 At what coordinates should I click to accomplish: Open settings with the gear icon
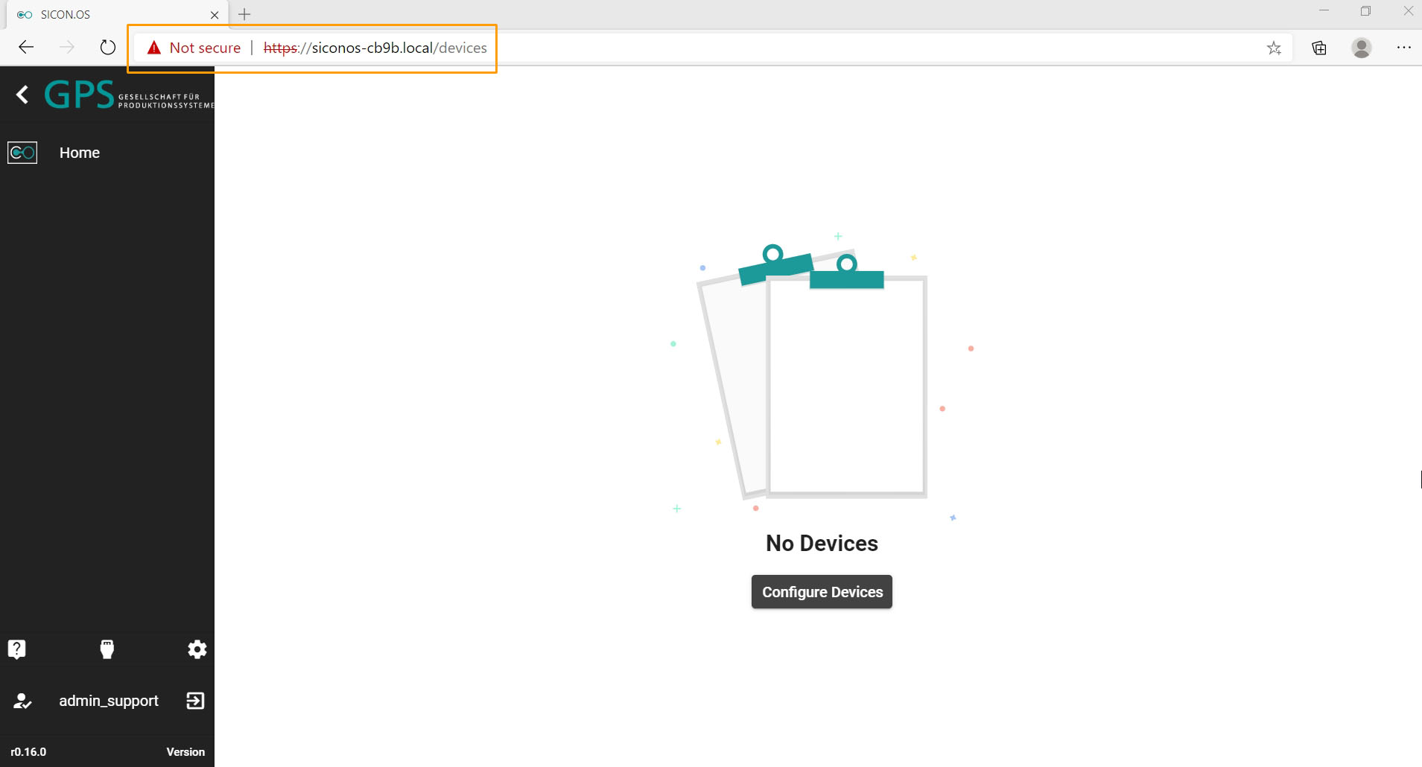click(197, 649)
